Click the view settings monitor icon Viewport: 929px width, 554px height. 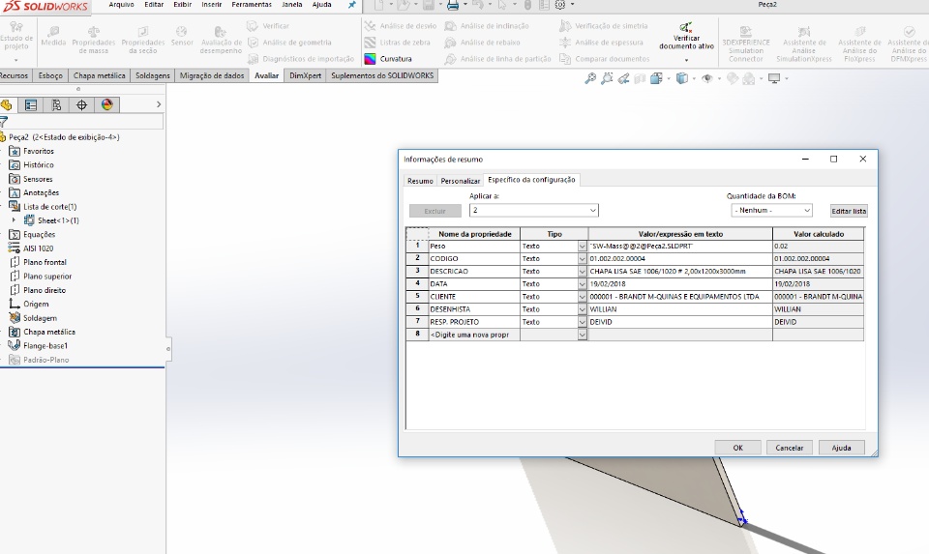pos(774,78)
